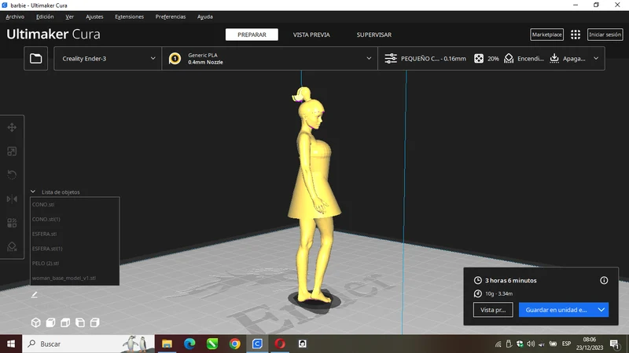Select the Support Blocker tool
This screenshot has height=353, width=629.
[x=12, y=246]
